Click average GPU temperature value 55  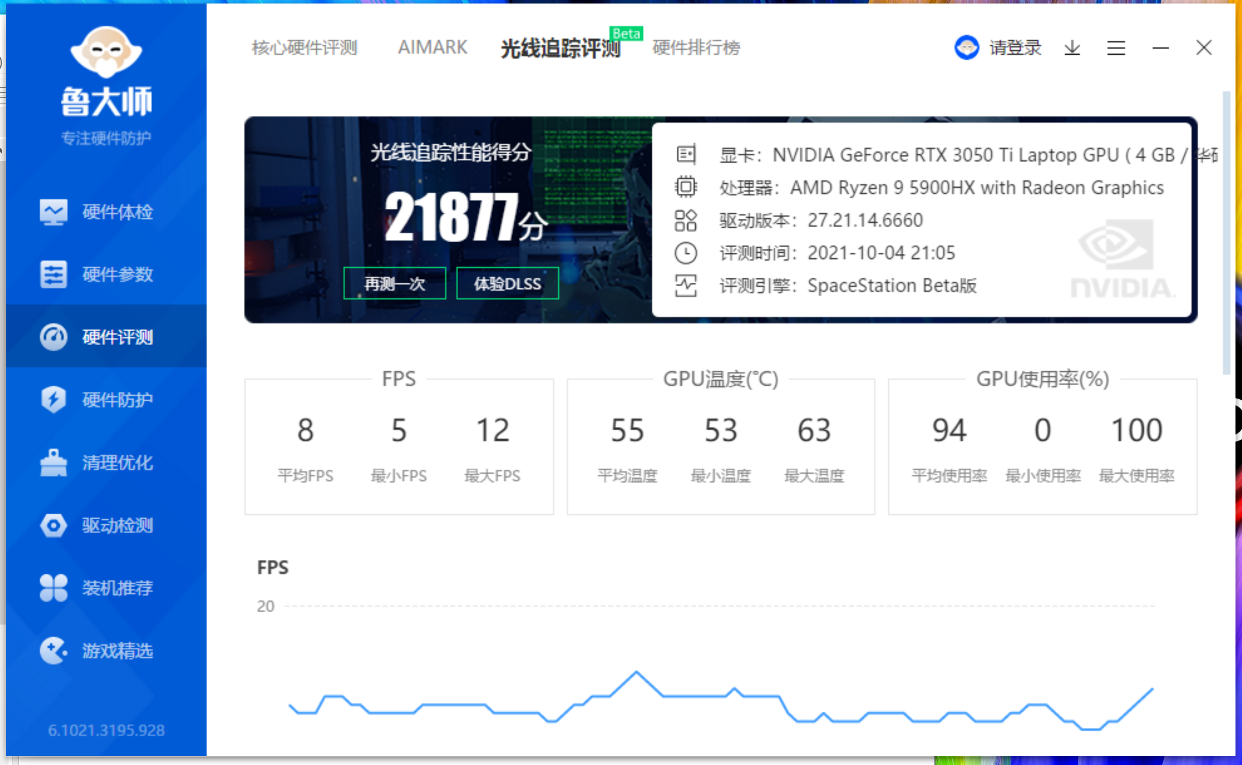[x=627, y=430]
